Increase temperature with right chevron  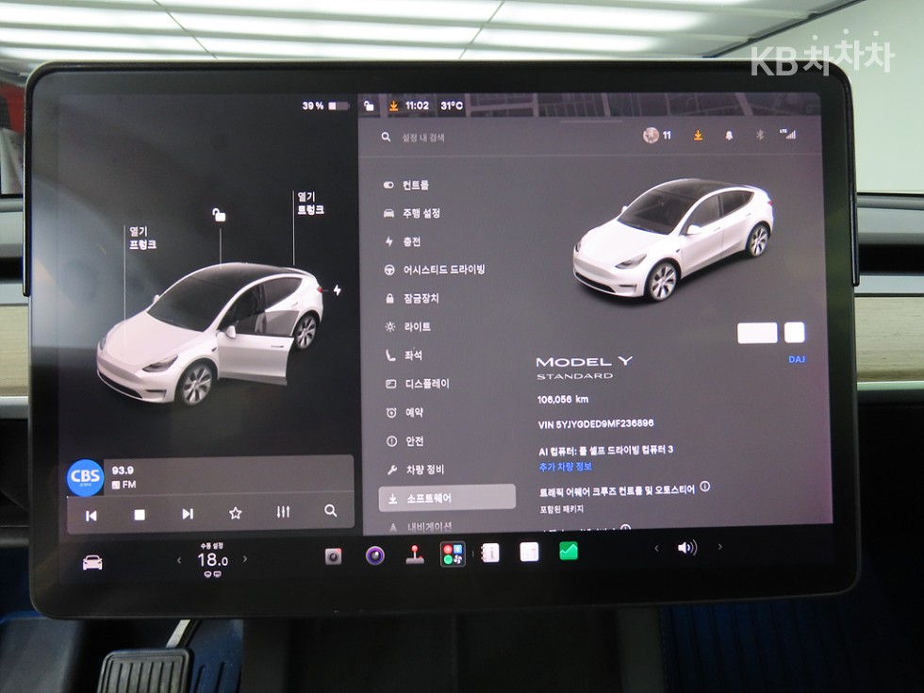click(x=245, y=558)
